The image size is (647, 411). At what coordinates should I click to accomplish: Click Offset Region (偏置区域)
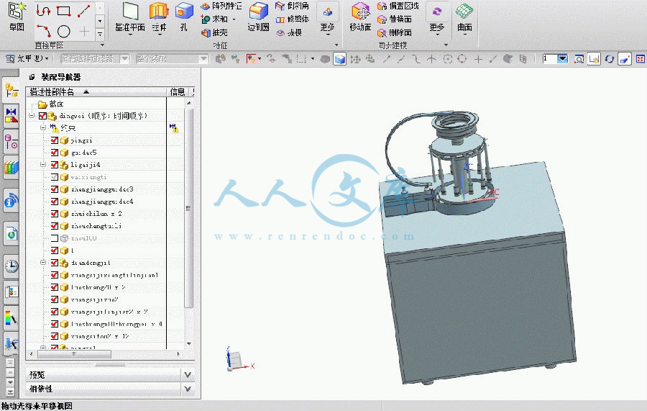click(398, 6)
